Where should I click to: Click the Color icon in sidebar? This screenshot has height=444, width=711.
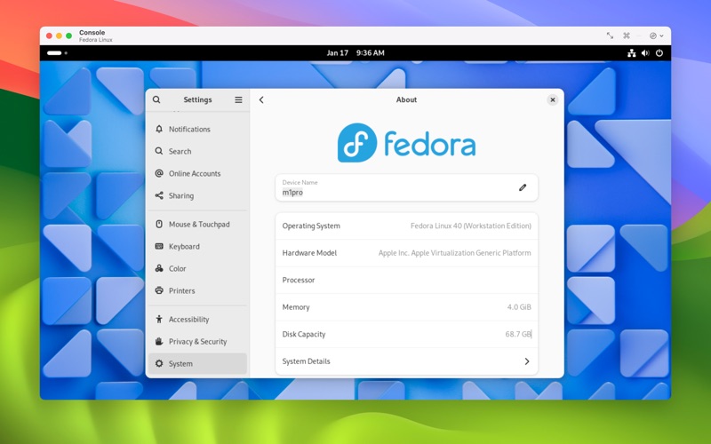coord(159,268)
